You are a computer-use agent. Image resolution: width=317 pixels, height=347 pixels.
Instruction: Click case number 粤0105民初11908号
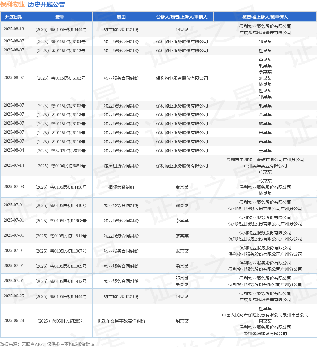(61, 221)
